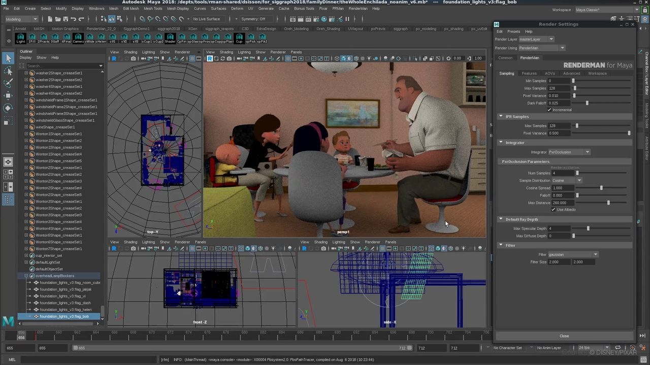Choose the Scale tool in the toolbox
This screenshot has width=650, height=365.
point(8,120)
